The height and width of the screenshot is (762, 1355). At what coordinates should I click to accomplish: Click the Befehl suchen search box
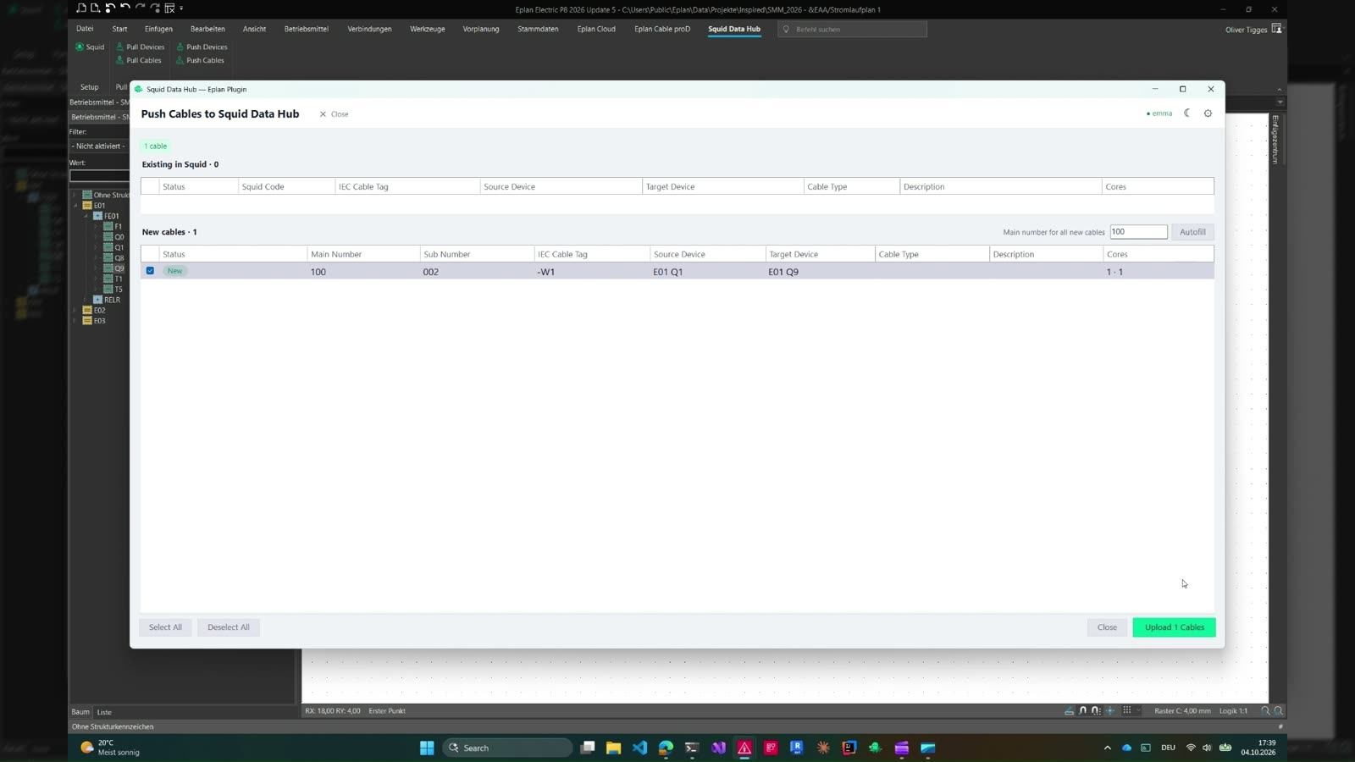tap(852, 29)
